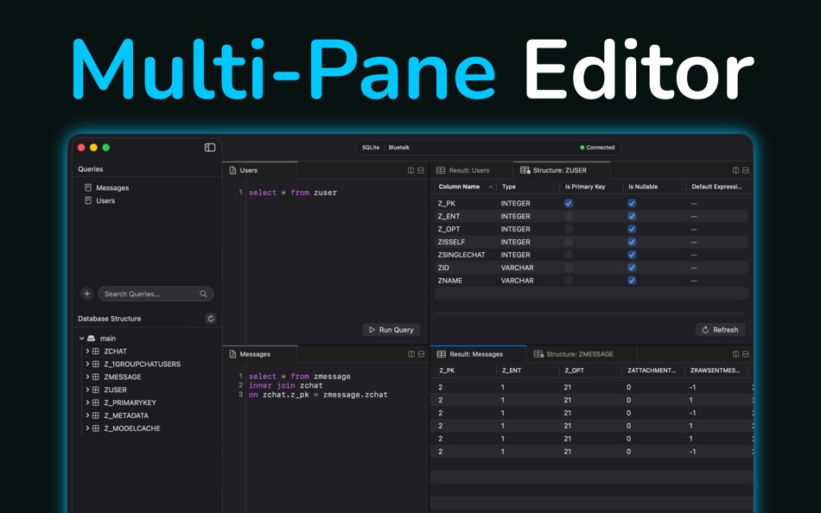The width and height of the screenshot is (821, 513).
Task: Click the magnifier icon in Search Queries field
Action: coord(203,294)
